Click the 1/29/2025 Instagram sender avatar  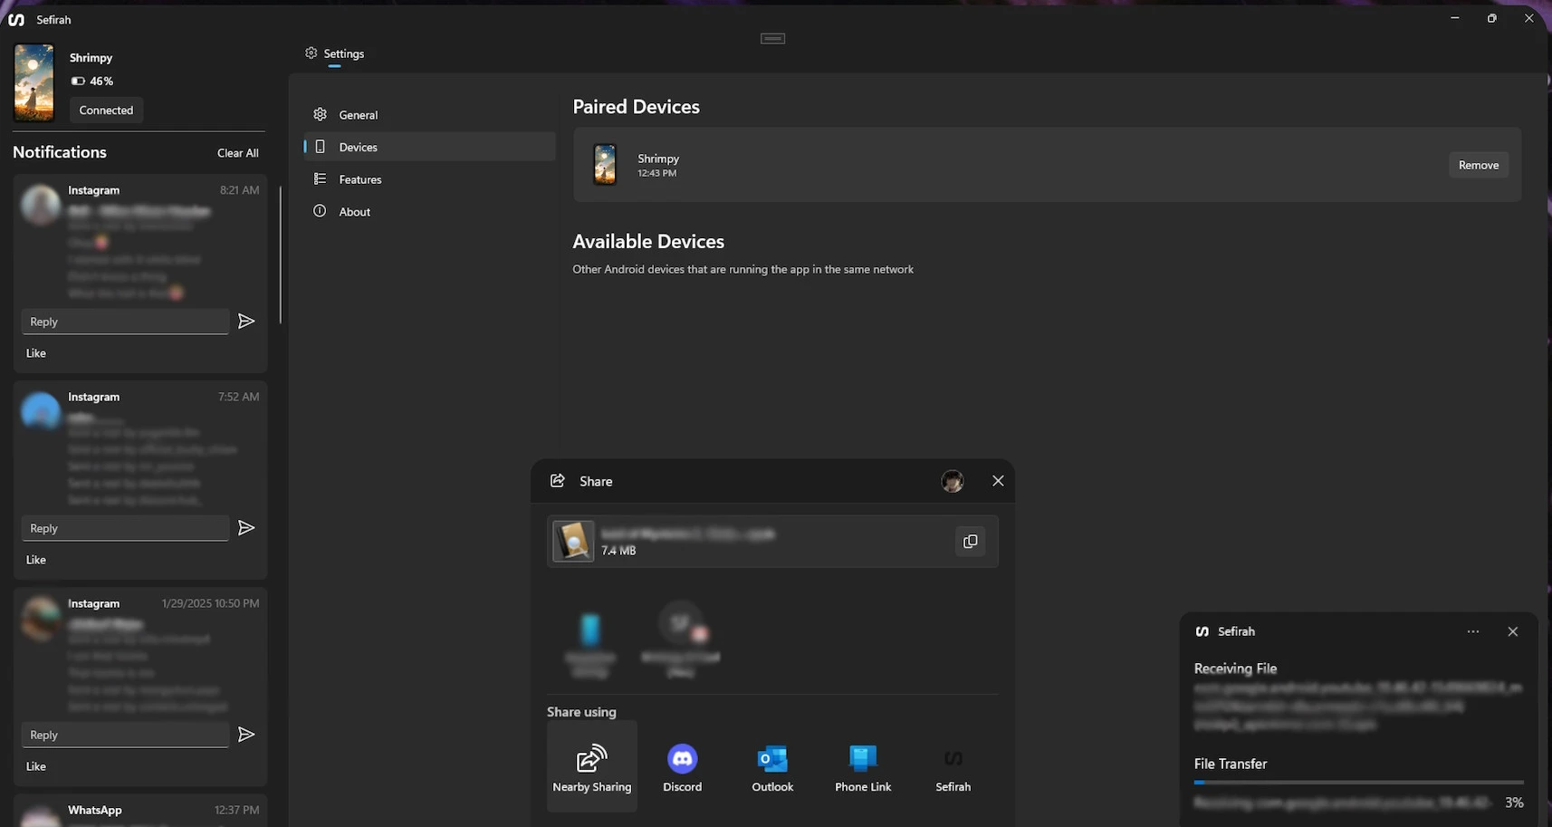click(41, 619)
